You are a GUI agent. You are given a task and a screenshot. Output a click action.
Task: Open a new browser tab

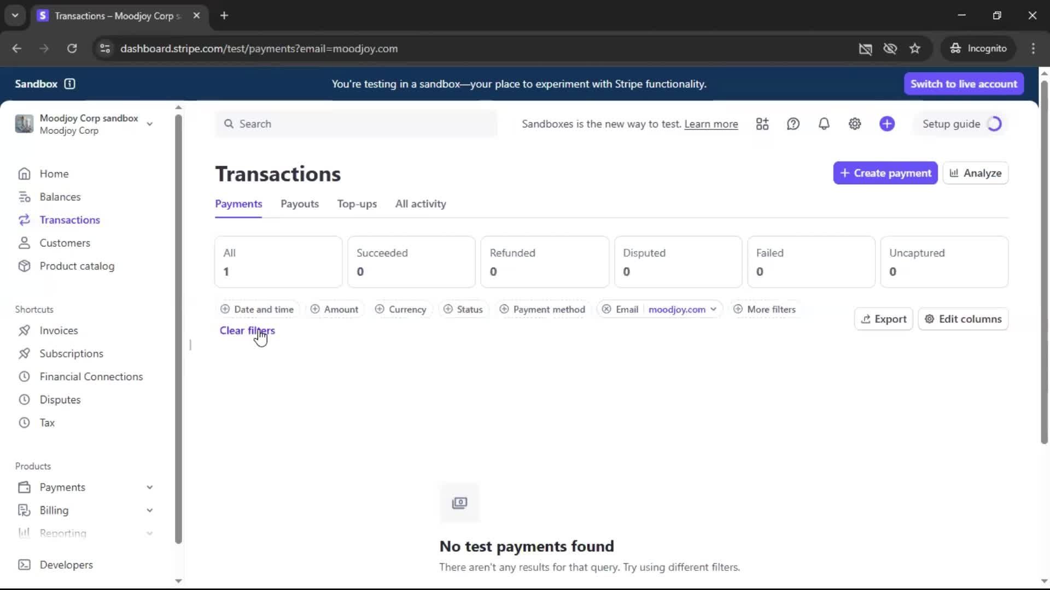click(224, 15)
